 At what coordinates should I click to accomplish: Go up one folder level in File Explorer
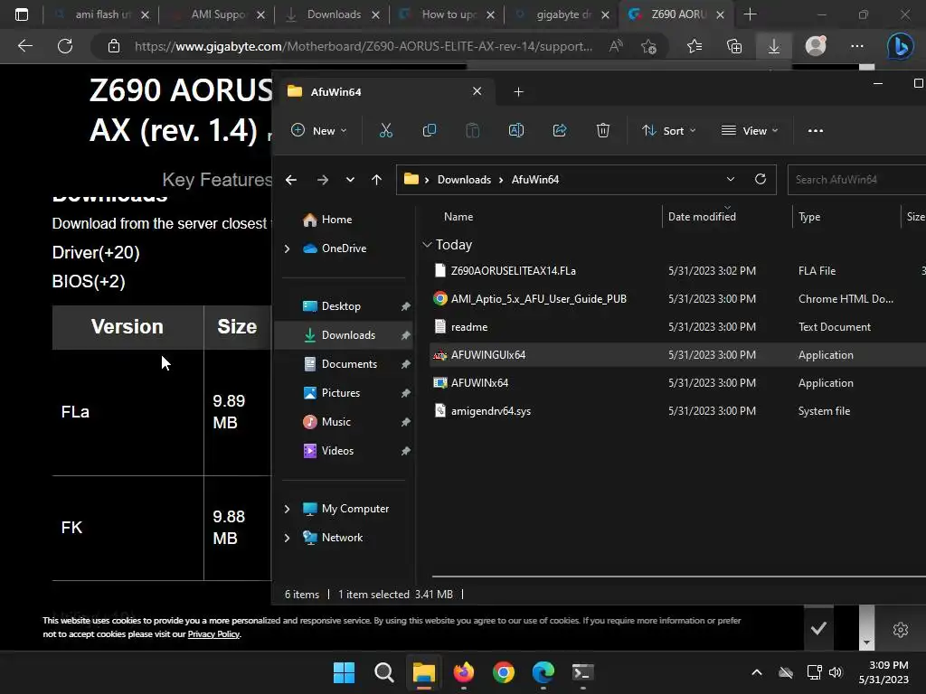click(x=377, y=180)
